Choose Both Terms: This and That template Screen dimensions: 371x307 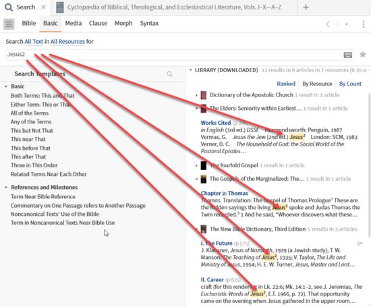coord(42,96)
